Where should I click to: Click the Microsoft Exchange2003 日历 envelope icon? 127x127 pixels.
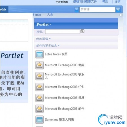(39, 98)
